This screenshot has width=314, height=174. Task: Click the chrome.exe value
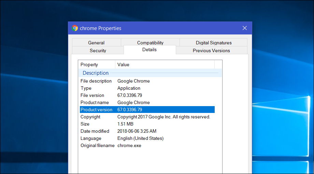[129, 146]
